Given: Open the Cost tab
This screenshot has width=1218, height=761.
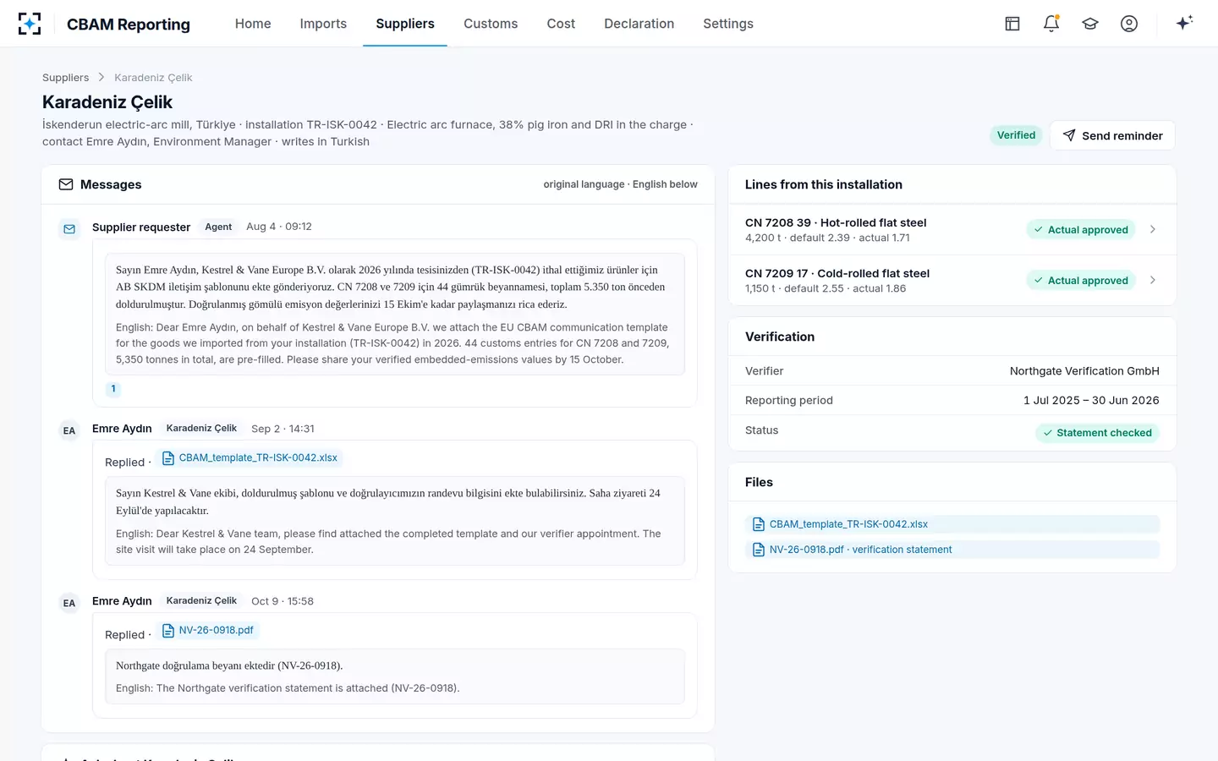Looking at the screenshot, I should coord(561,24).
